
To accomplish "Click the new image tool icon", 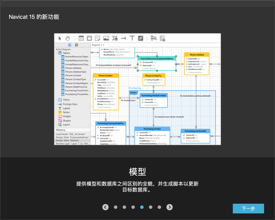I will (x=106, y=38).
